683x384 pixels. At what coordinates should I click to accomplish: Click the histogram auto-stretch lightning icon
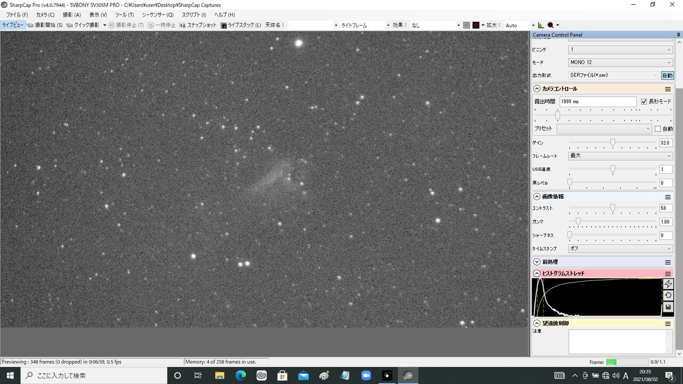coord(668,284)
